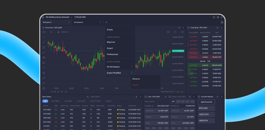Open the add-widget grid icon

point(222,22)
